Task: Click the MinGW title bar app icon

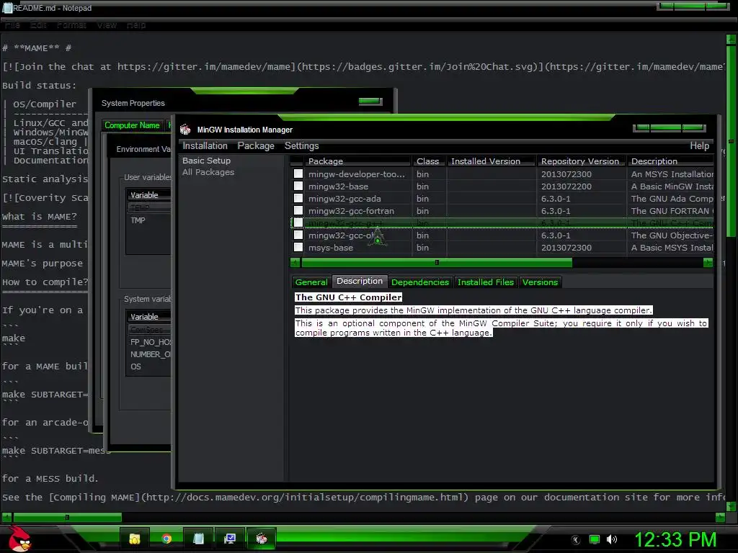Action: 185,130
